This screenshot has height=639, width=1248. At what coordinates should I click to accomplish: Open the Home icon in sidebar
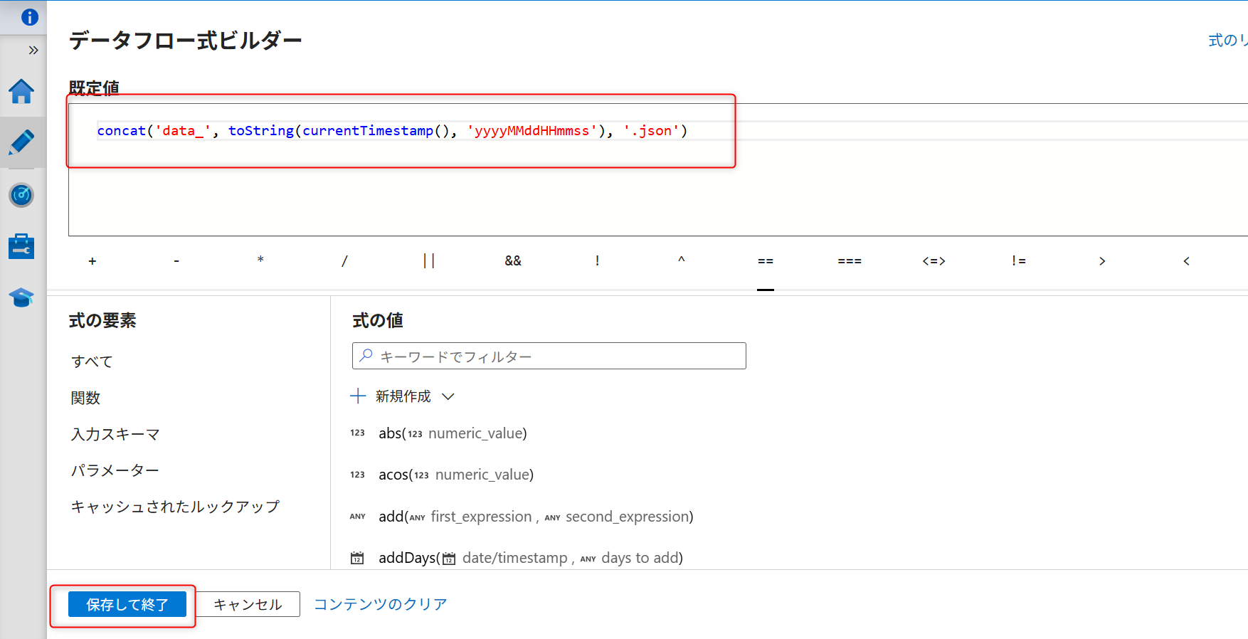coord(21,92)
